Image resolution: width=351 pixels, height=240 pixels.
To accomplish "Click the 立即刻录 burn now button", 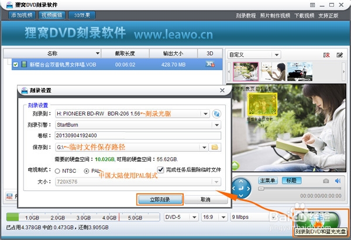I will (160, 200).
